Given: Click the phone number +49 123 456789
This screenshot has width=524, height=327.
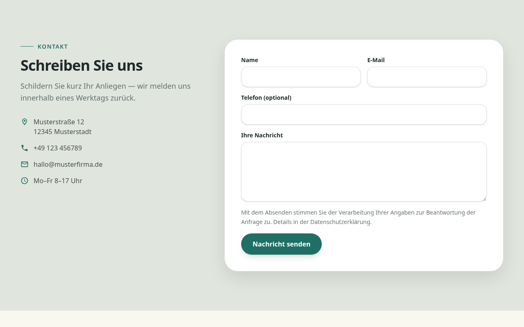Looking at the screenshot, I should tap(58, 148).
